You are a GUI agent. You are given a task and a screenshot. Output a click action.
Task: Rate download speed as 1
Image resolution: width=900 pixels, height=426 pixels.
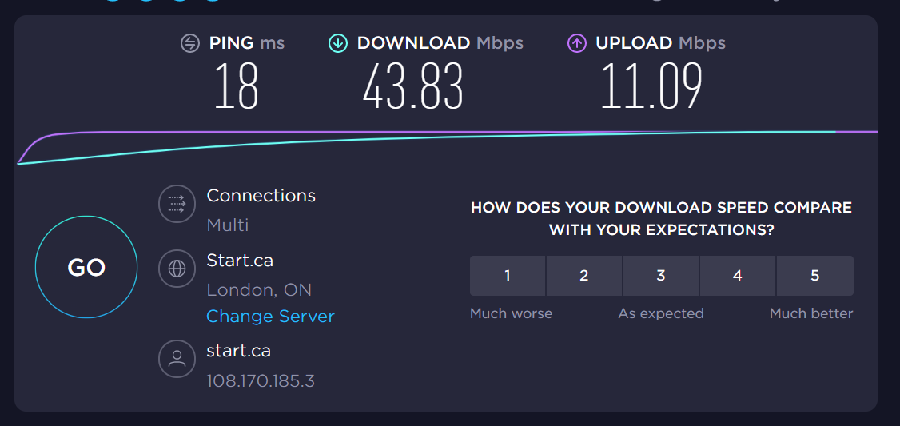(508, 276)
